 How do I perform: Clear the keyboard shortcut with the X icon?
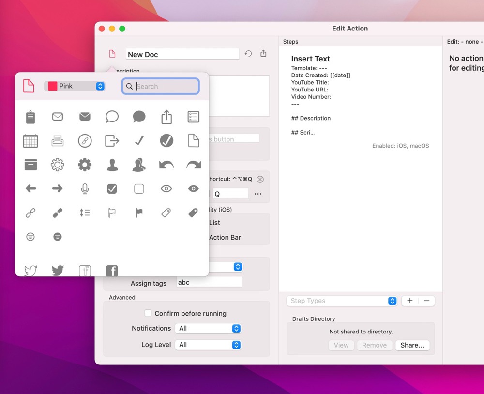(260, 179)
